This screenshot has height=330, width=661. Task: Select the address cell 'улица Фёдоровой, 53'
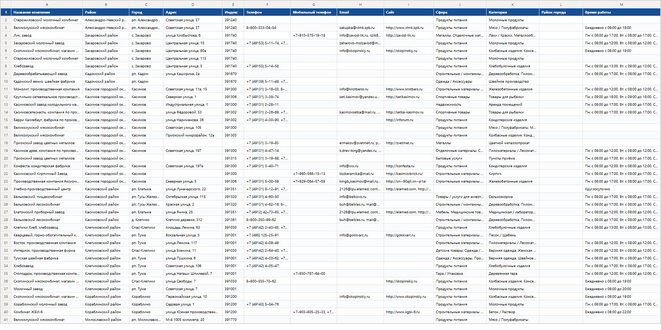point(193,112)
